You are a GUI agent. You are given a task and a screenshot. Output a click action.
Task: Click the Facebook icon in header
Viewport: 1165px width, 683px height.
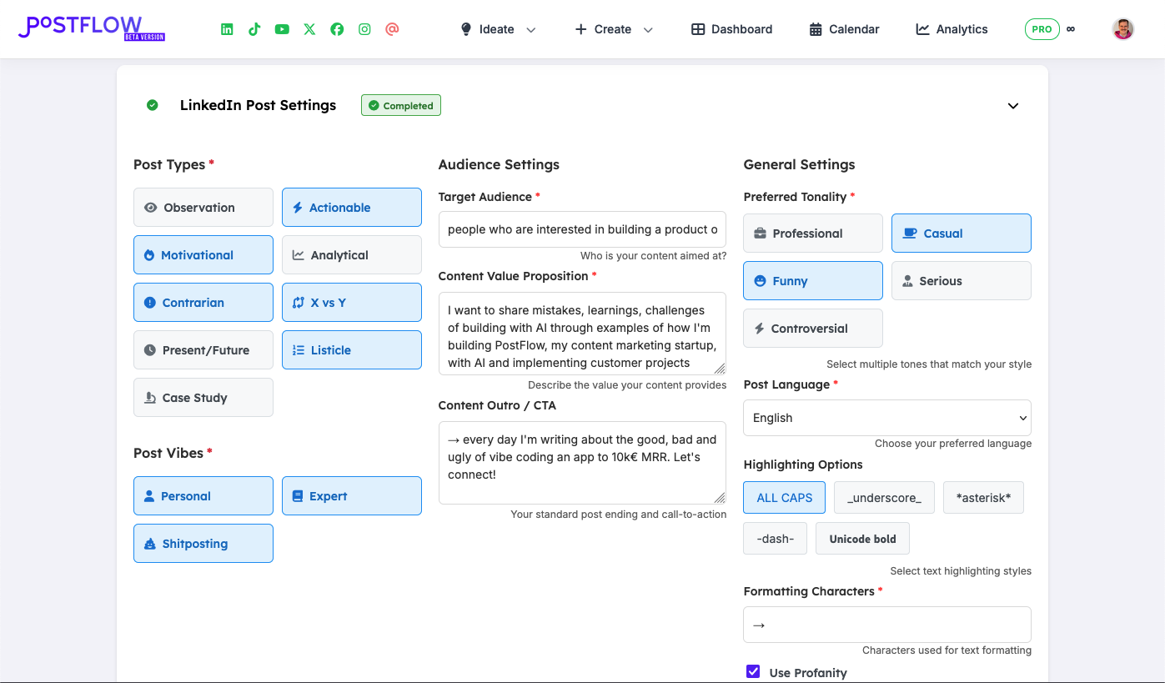337,29
